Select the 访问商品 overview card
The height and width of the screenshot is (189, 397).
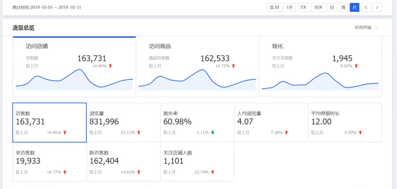197,67
